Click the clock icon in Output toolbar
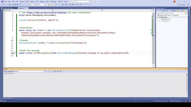 (x=61, y=71)
